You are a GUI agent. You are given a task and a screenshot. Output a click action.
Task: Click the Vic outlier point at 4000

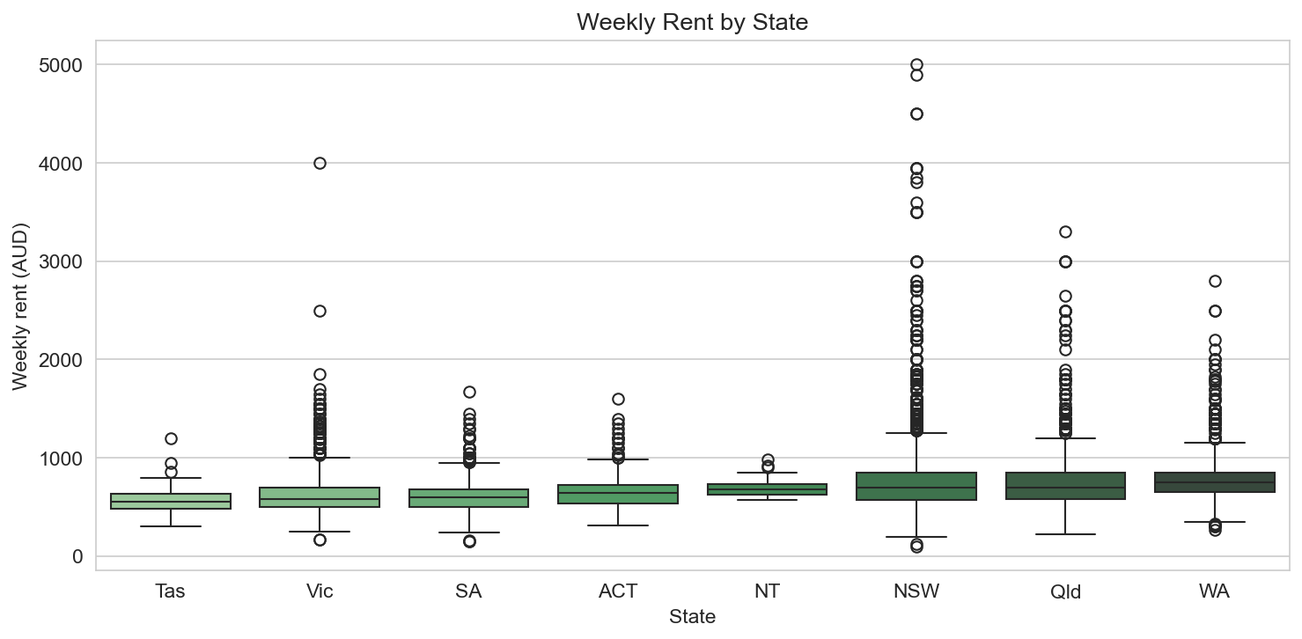click(320, 163)
